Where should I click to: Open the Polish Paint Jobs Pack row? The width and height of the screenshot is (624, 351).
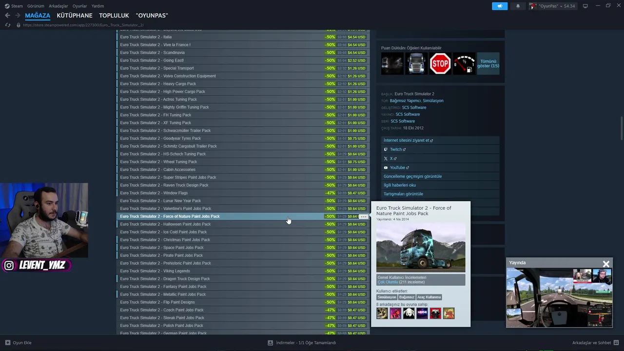point(243,326)
